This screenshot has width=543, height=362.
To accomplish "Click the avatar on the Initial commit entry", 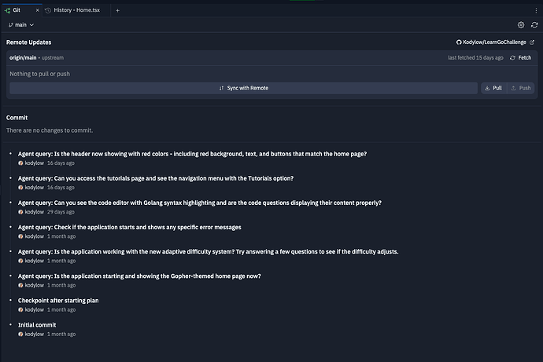I will tap(21, 334).
